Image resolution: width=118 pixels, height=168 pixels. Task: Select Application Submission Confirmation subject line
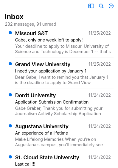[52, 102]
